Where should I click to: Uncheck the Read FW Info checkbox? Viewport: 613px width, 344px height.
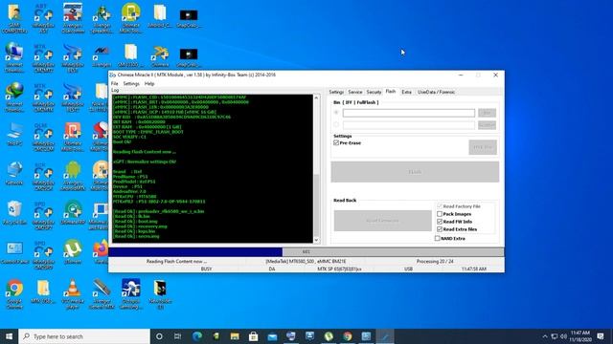pos(440,222)
